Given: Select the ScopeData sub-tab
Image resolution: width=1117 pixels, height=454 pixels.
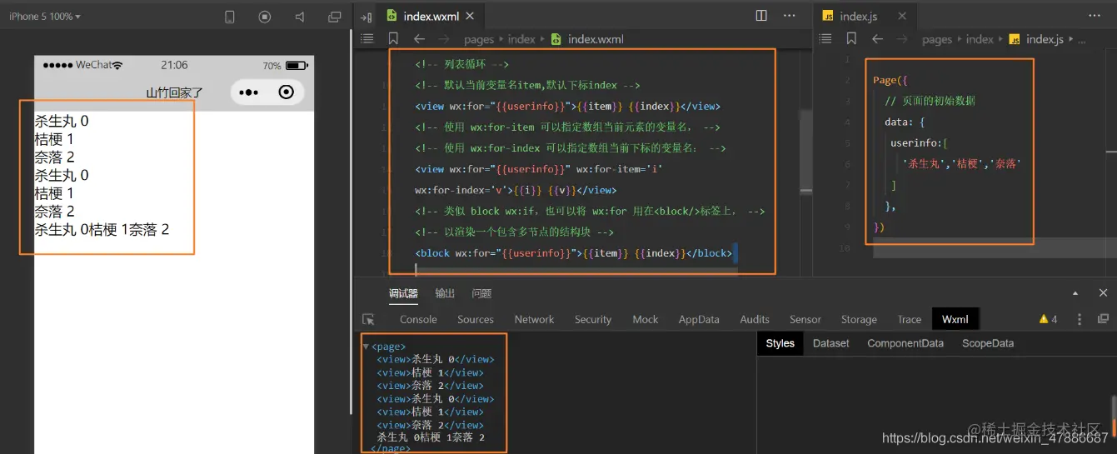Looking at the screenshot, I should click(x=988, y=343).
